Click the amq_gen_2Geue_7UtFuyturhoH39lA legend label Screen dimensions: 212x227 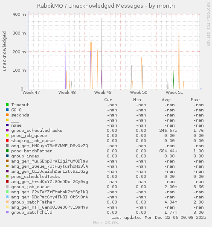pos(49,166)
